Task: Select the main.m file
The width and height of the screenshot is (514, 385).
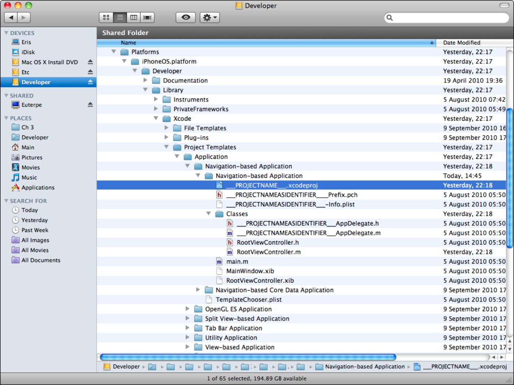Action: tap(301, 261)
